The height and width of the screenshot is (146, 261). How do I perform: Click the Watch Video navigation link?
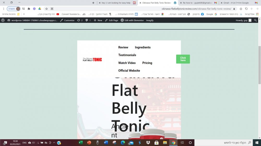point(127,63)
